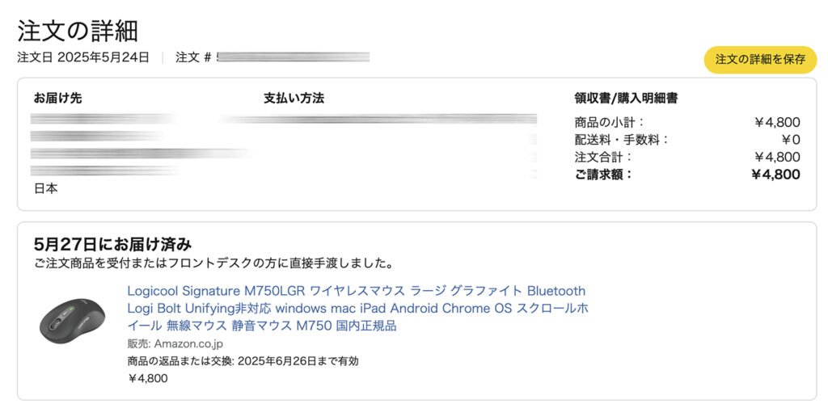
Task: Click the 領収書/購入明細書 heading
Action: pos(627,98)
